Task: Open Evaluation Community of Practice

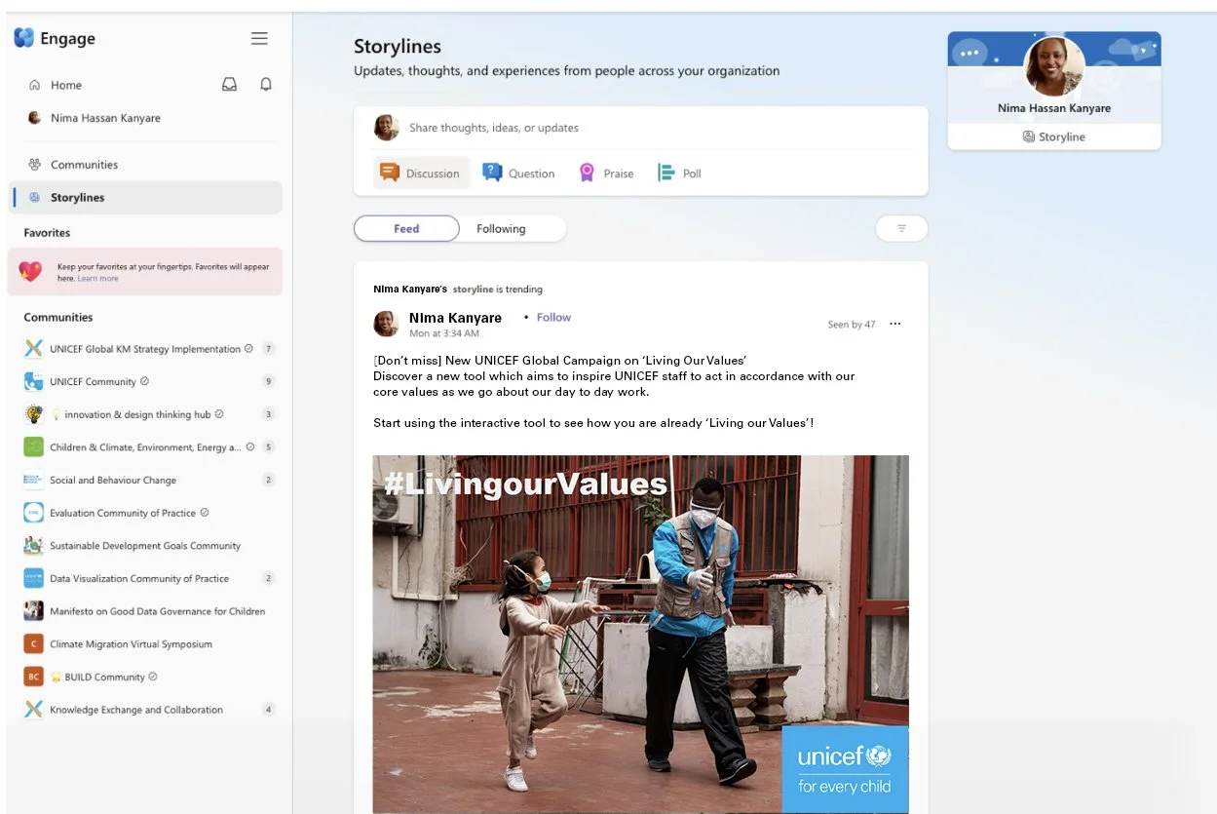Action: (123, 513)
